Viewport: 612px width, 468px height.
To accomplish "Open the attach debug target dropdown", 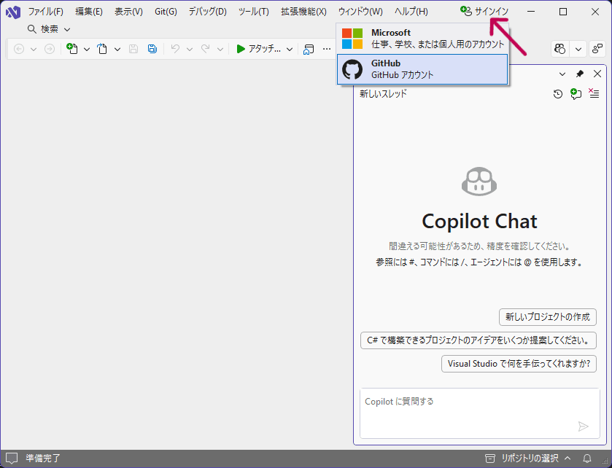I will 290,49.
